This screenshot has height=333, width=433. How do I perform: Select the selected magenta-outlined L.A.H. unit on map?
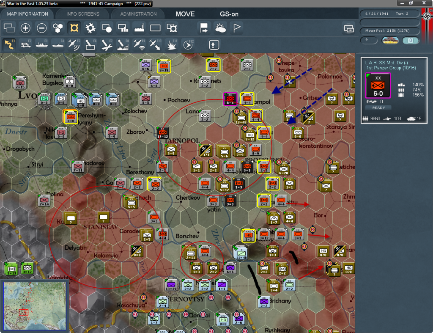[x=230, y=99]
